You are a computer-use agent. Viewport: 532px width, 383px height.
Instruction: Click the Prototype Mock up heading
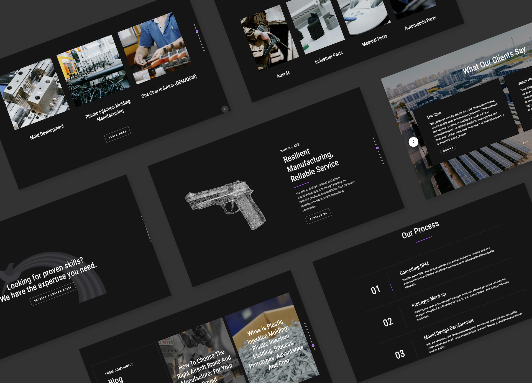point(429,300)
